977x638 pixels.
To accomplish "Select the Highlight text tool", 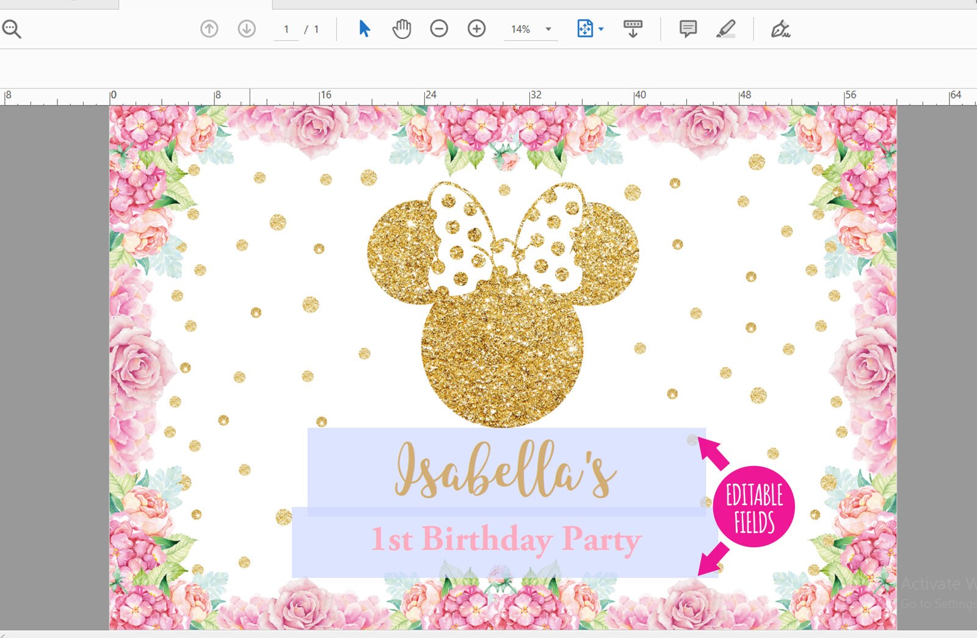I will click(x=726, y=28).
